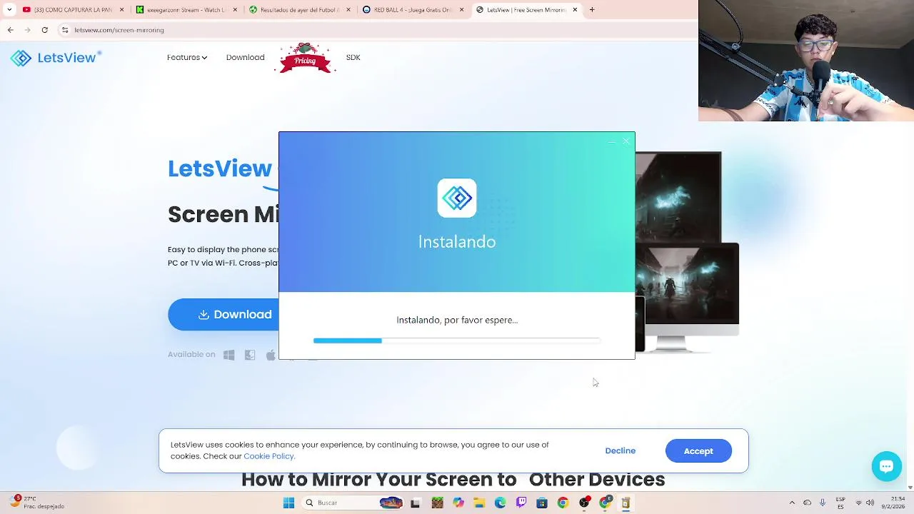This screenshot has height=514, width=914.
Task: Close the LetsView installer window
Action: (626, 141)
